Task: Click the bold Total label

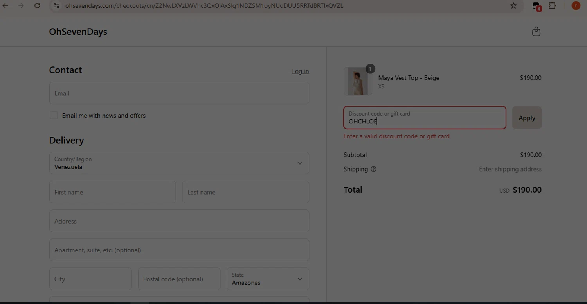Action: [353, 190]
